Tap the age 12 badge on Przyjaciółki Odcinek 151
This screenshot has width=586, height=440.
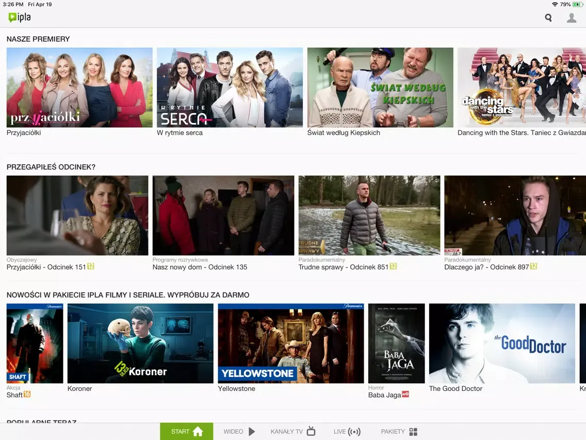[x=91, y=266]
